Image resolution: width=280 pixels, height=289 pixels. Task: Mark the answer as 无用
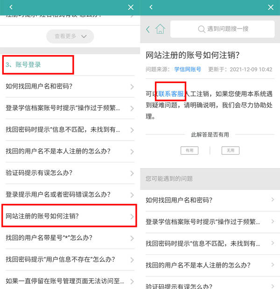coord(230,150)
